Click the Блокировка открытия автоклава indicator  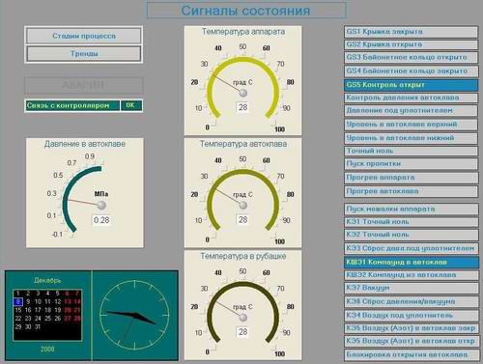[x=411, y=354]
